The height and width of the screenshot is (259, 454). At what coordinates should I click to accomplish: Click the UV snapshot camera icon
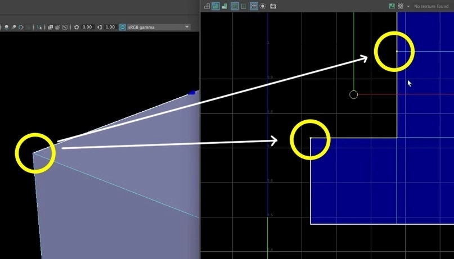click(x=273, y=6)
